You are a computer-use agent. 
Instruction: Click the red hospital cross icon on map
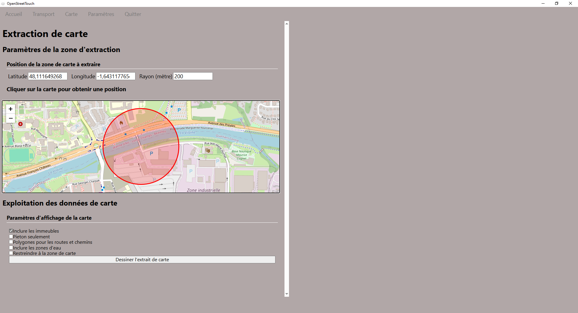click(x=20, y=124)
